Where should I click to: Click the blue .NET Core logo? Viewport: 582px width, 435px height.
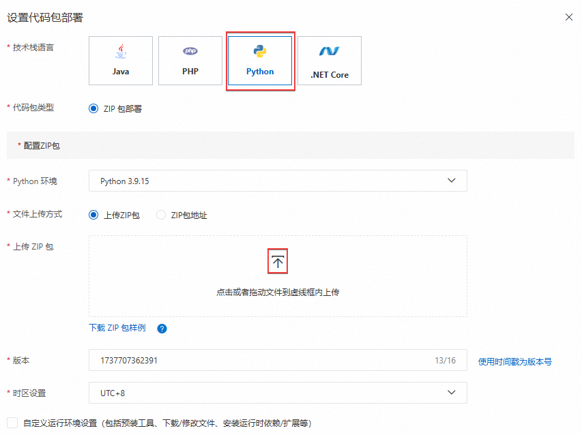(x=329, y=50)
